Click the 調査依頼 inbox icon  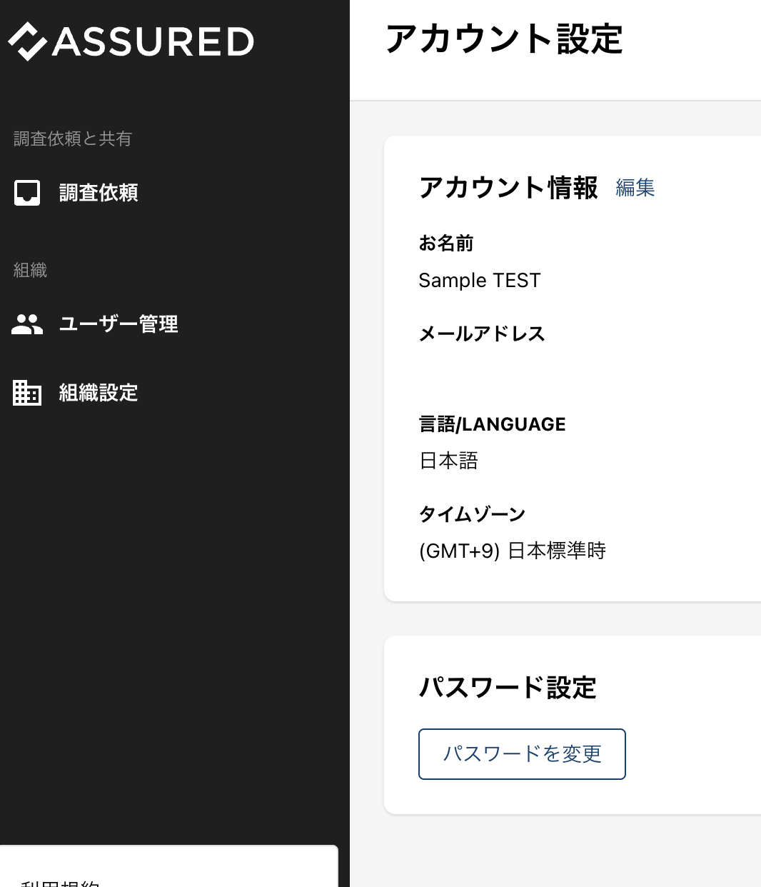[27, 192]
